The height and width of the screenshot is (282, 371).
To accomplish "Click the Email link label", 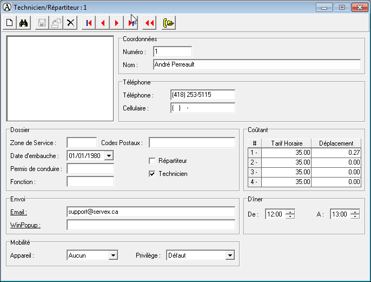I will (x=18, y=212).
